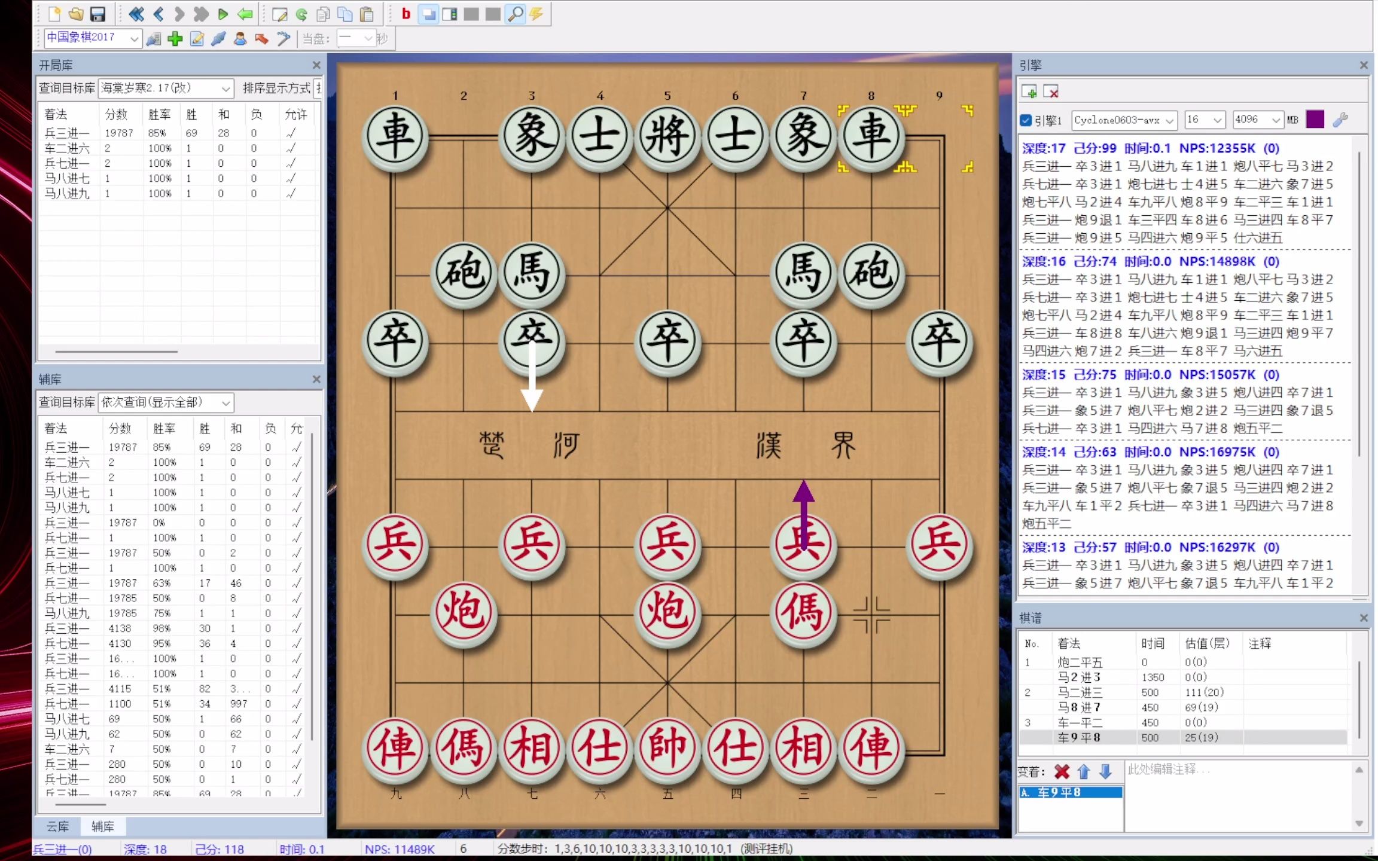Open a saved game file
This screenshot has height=861, width=1378.
coord(76,14)
